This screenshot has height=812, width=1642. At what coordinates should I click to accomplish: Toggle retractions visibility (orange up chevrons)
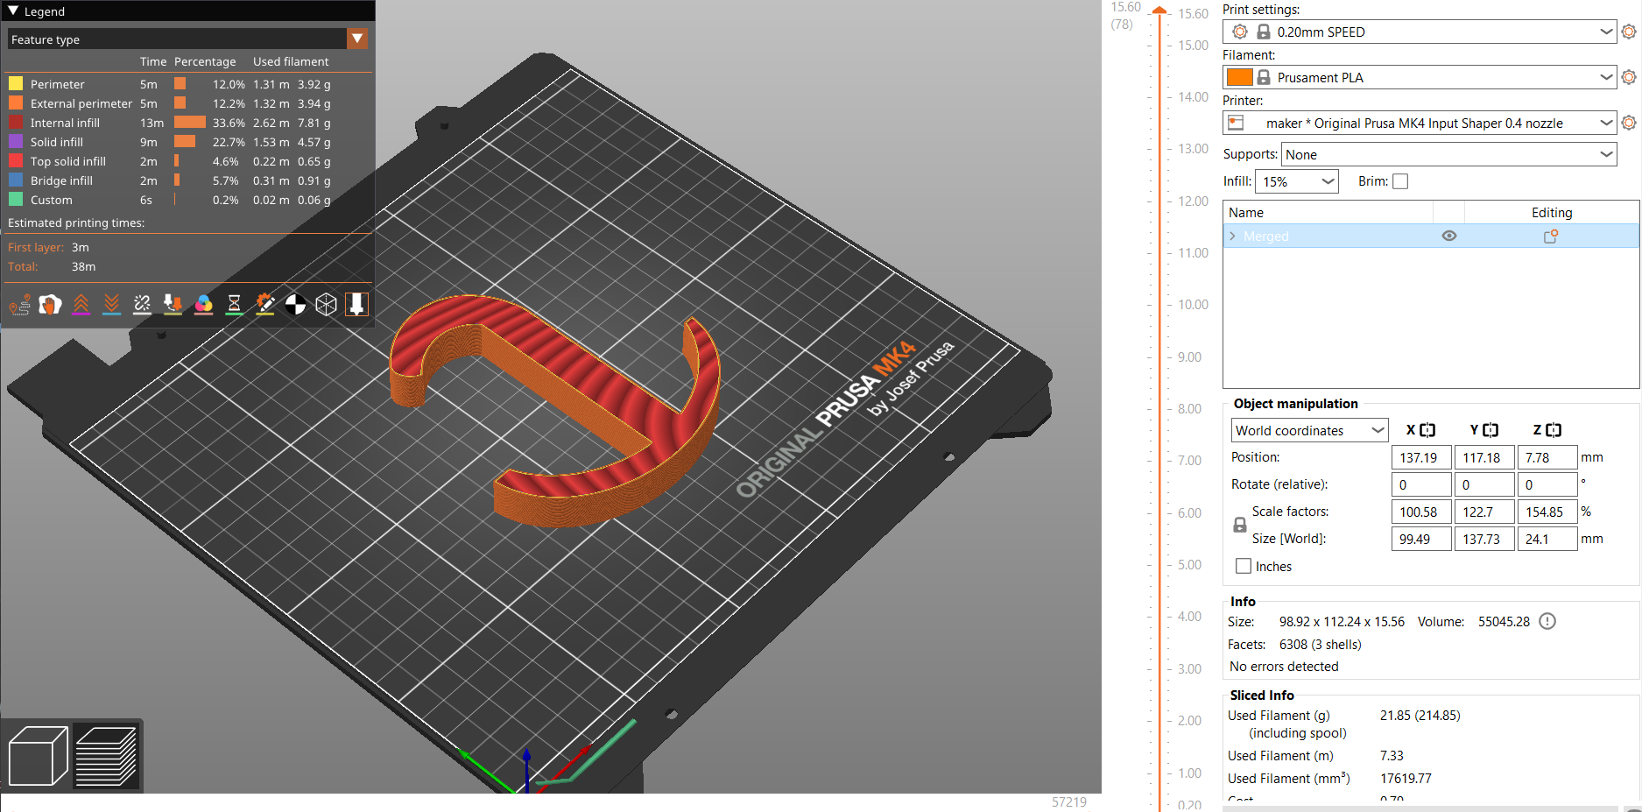pyautogui.click(x=81, y=305)
